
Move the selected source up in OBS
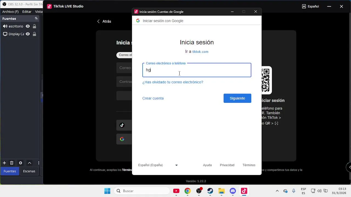click(x=30, y=163)
